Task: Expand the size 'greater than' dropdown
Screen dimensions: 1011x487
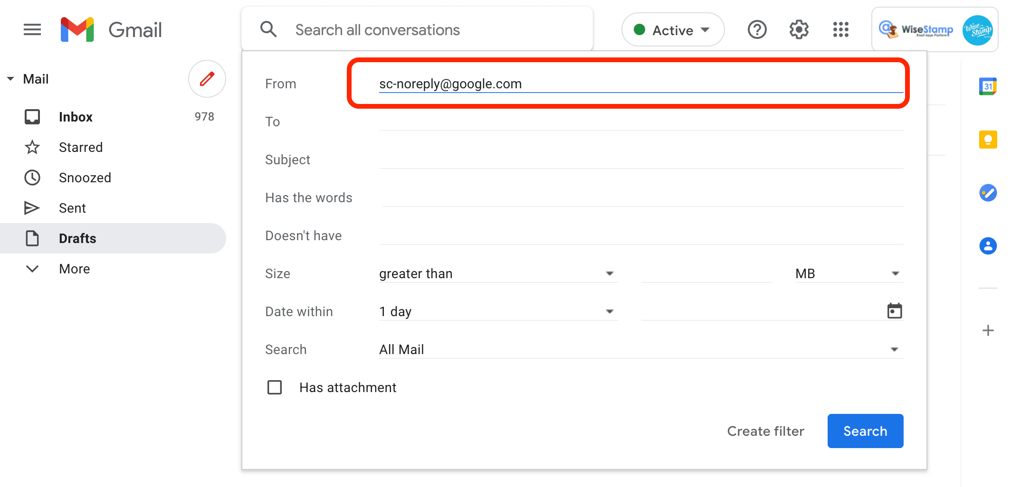Action: click(498, 273)
